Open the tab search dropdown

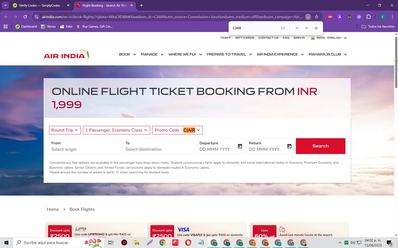tap(5, 5)
